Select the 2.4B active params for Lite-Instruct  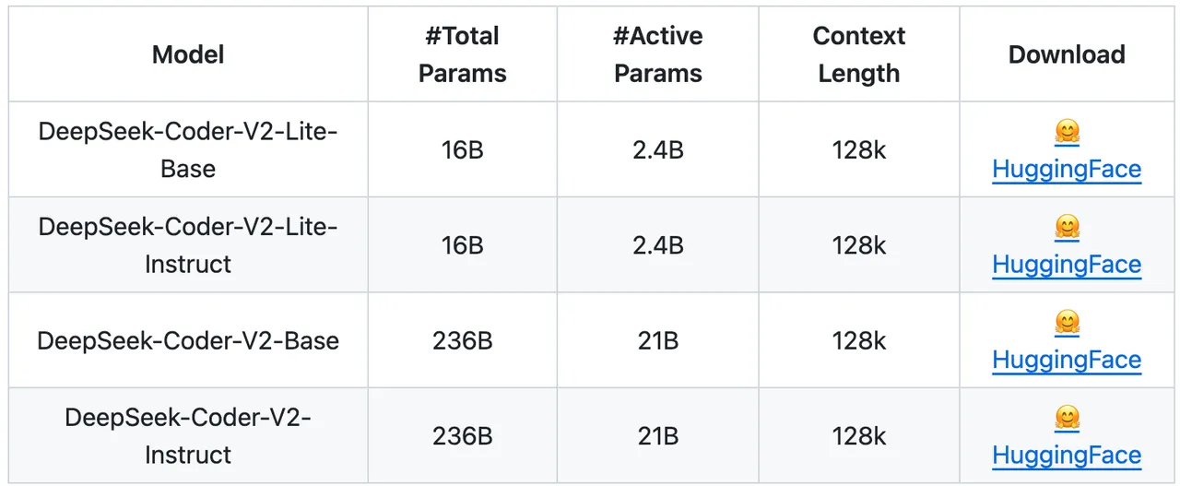coord(658,245)
